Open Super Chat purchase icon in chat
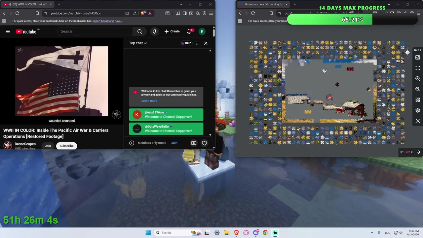Viewport: 423px width, 238px height. pyautogui.click(x=194, y=143)
